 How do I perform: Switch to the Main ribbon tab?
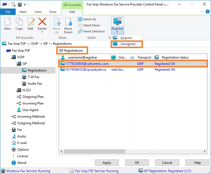point(23,12)
